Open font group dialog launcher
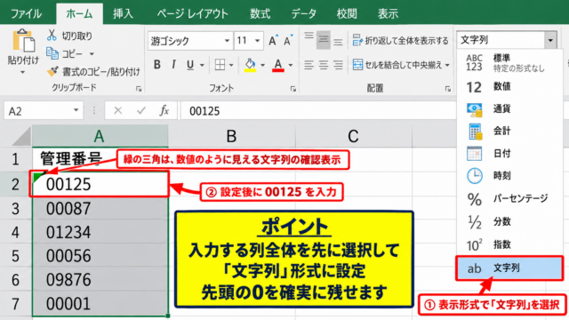569x320 pixels. point(293,89)
